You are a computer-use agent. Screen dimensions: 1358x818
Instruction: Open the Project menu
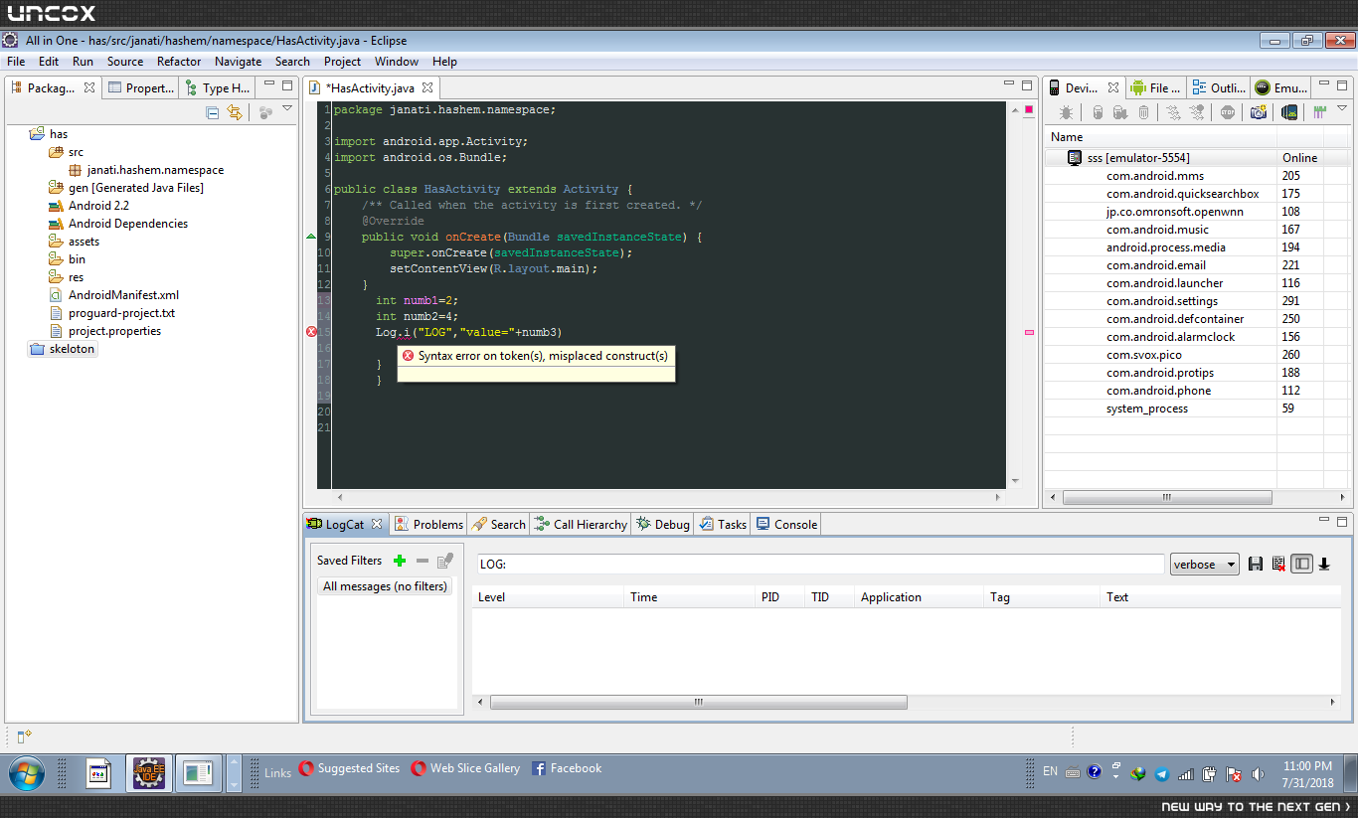point(343,62)
